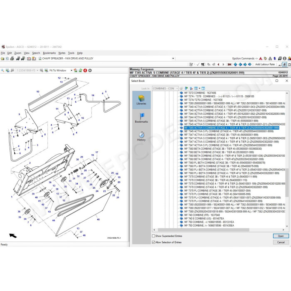
Task: Open the Look In COMBINES dropdown
Action: 177,89
